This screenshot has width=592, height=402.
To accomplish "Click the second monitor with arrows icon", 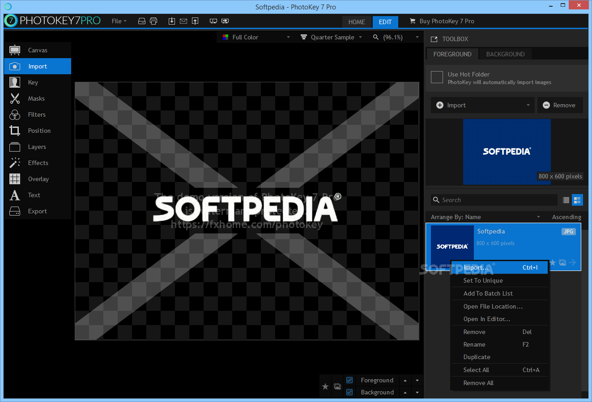I will 225,21.
